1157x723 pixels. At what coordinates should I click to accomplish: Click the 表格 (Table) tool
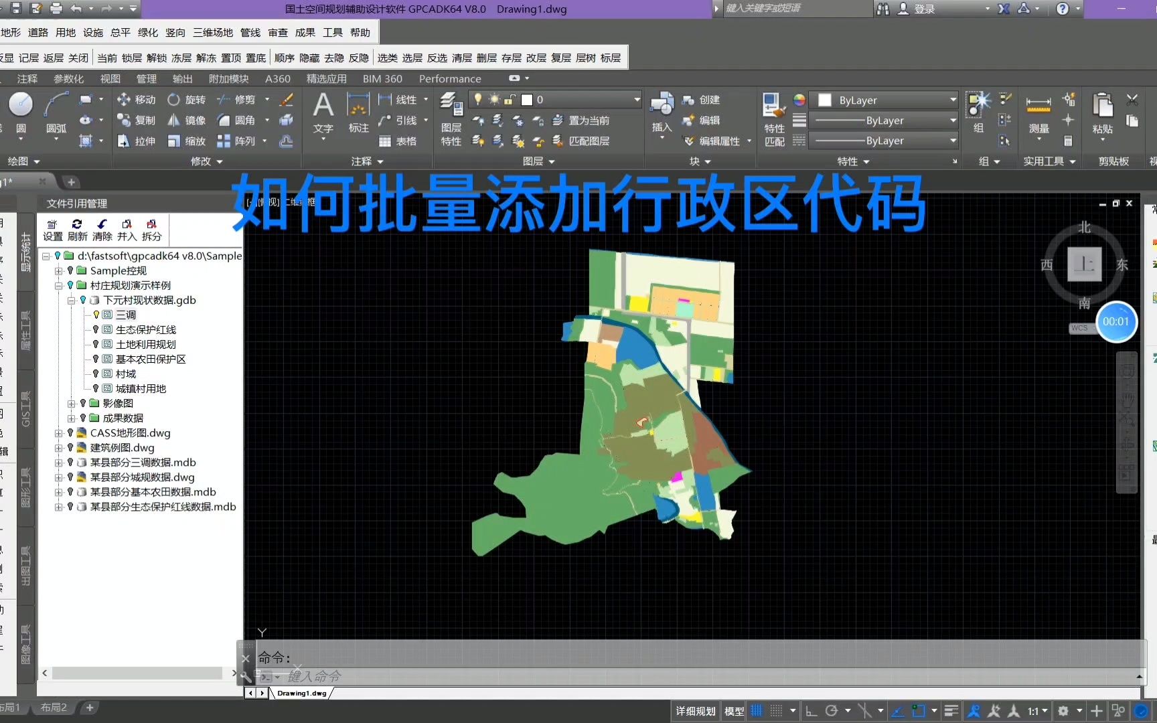(x=398, y=141)
